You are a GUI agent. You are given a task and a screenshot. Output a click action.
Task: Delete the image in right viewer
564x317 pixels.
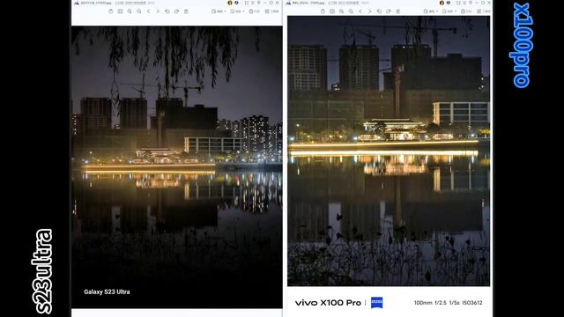point(397,11)
